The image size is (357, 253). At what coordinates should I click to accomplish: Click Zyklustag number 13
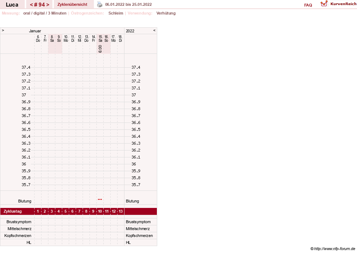120,211
